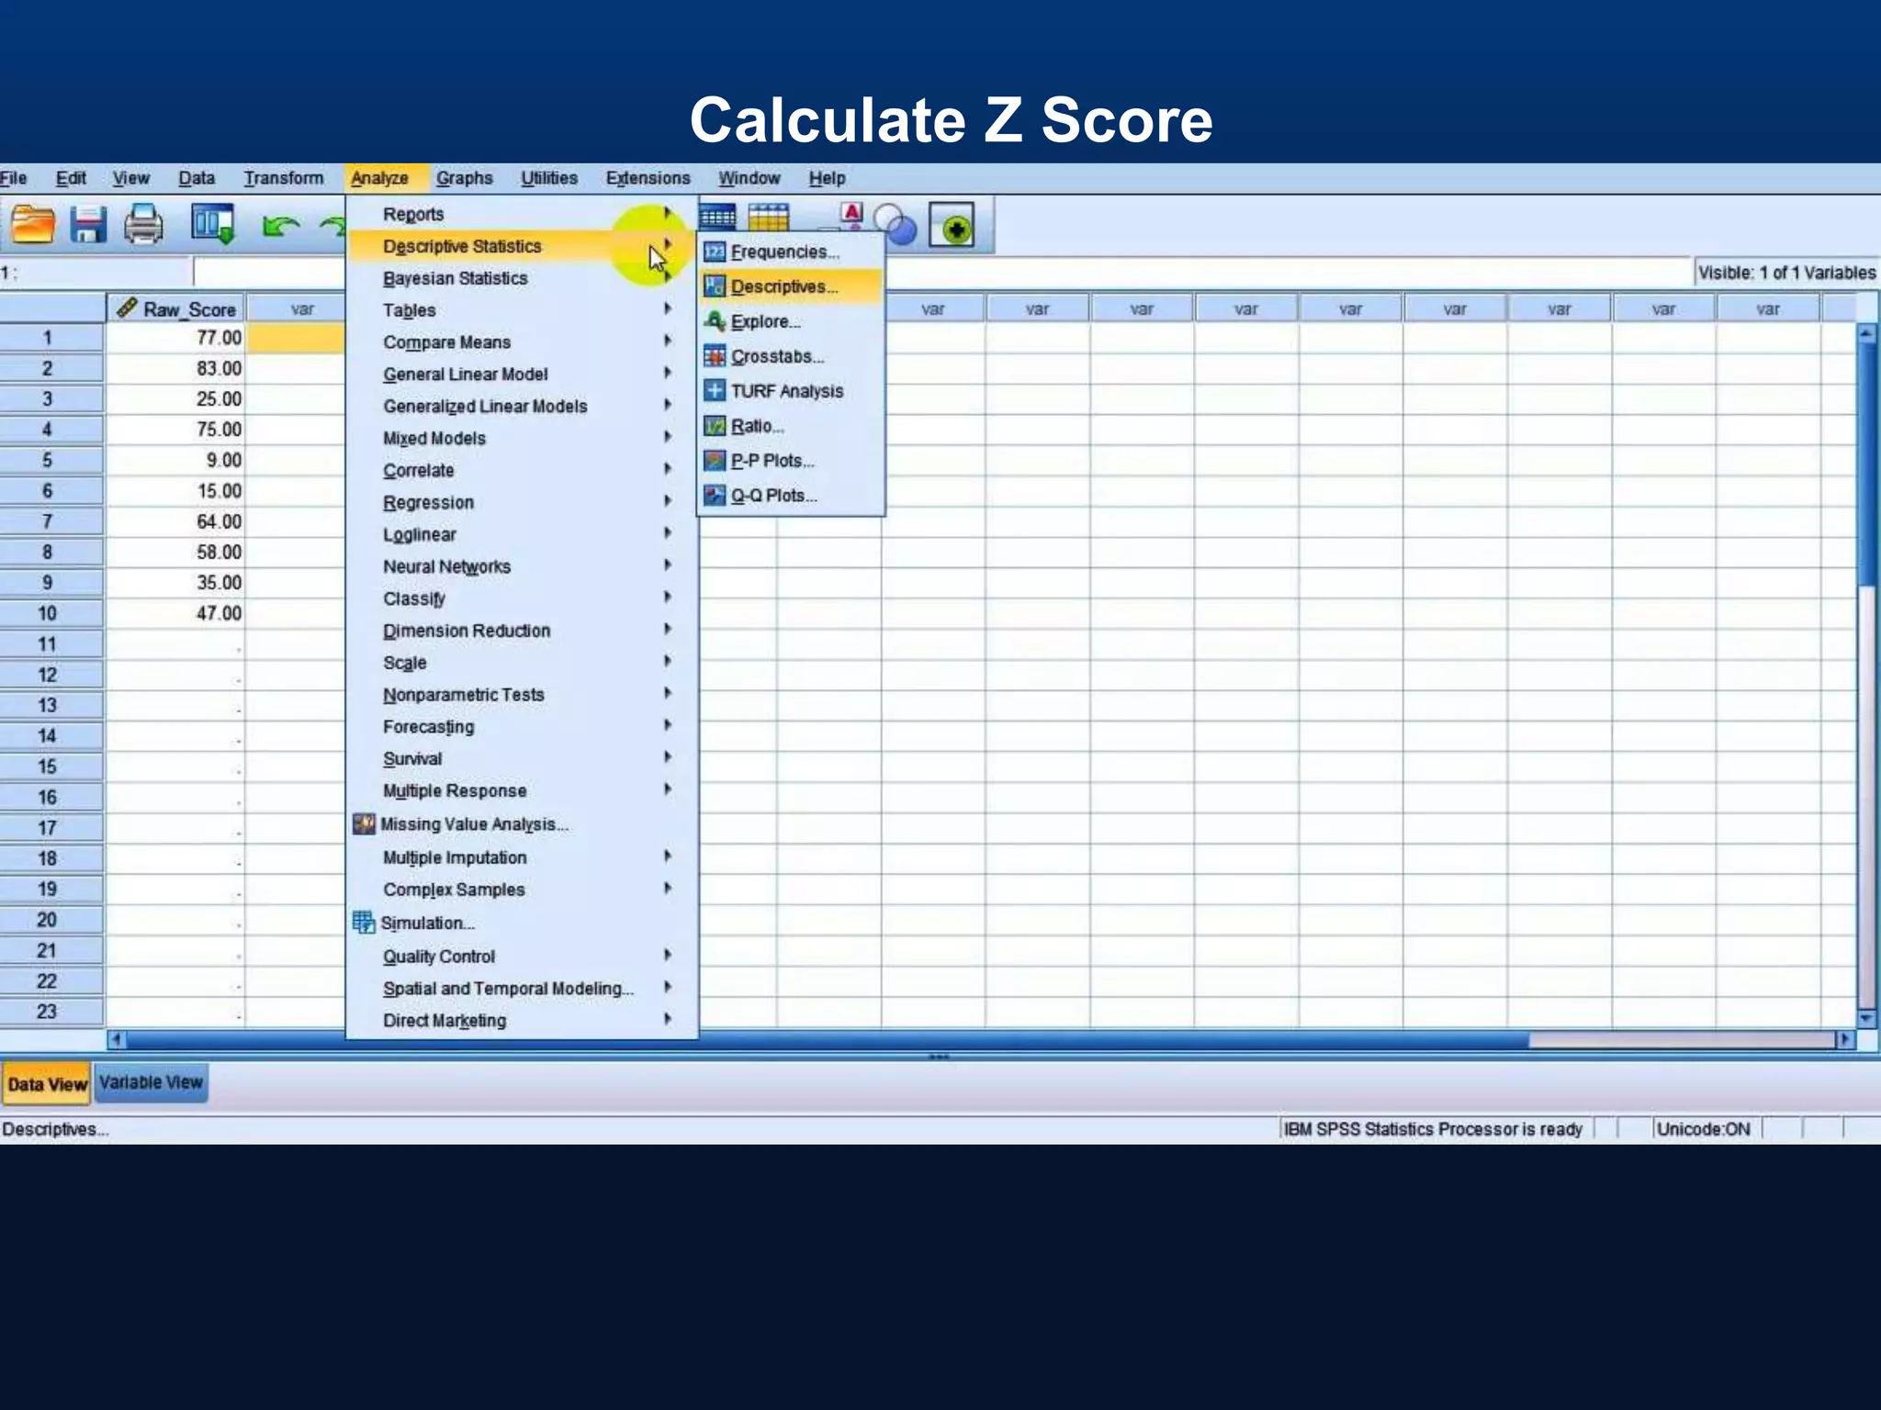
Task: Click Missing Value Analysis menu entry
Action: pos(522,824)
